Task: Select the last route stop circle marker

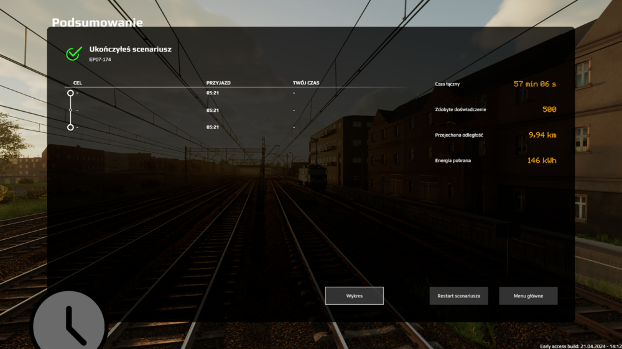Action: click(70, 127)
